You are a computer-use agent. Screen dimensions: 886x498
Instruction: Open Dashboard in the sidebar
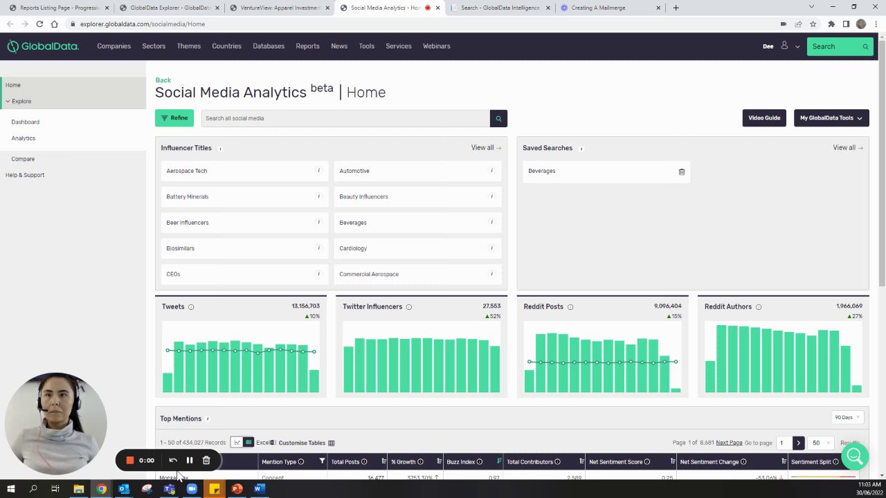25,122
